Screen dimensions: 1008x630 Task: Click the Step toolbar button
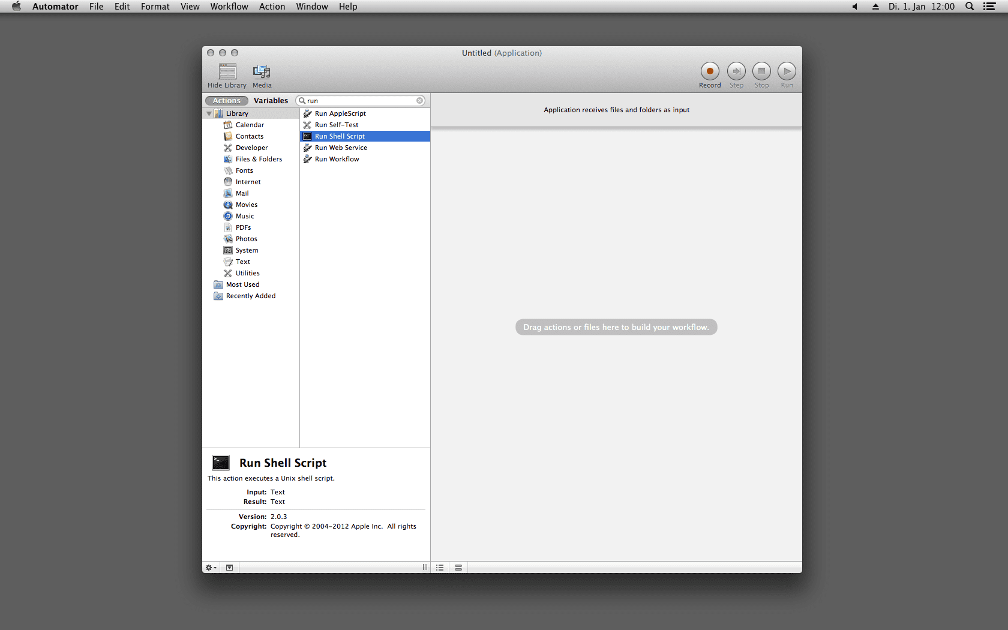pyautogui.click(x=736, y=71)
